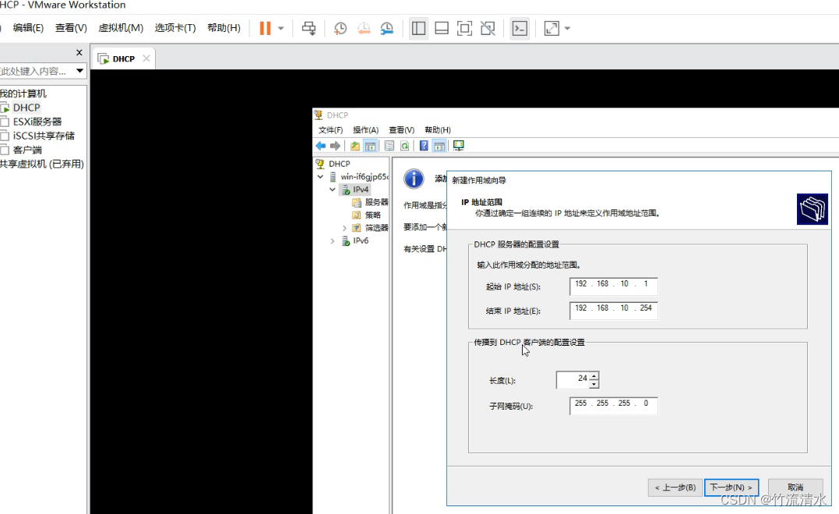The image size is (839, 514).
Task: Open the stretch display dropdown arrow
Action: (567, 28)
